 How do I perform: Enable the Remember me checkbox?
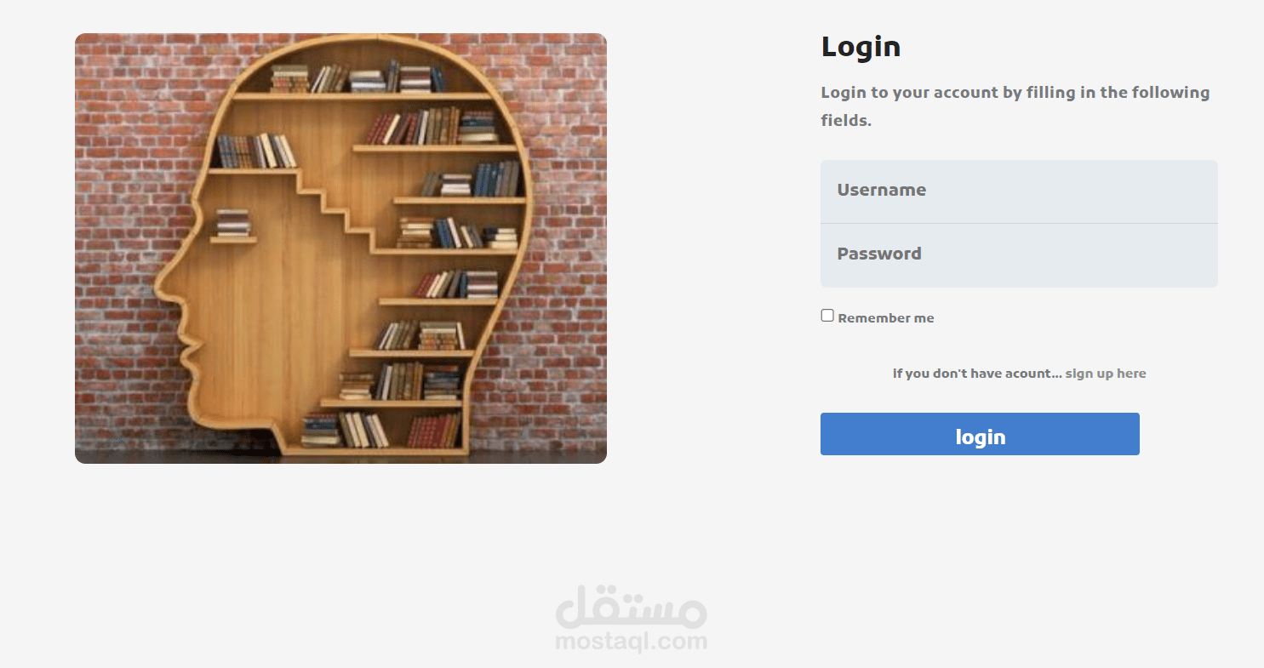827,316
